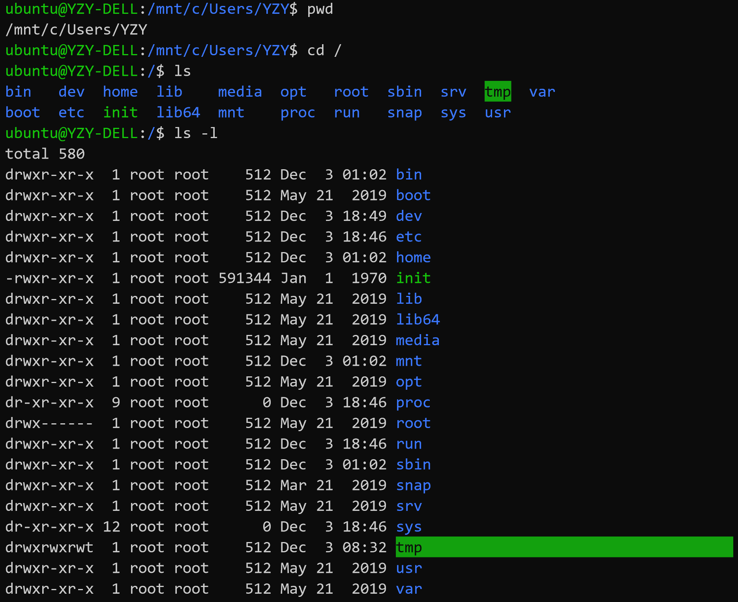Viewport: 738px width, 602px height.
Task: Click 'media' in the short ls output
Action: [x=240, y=92]
